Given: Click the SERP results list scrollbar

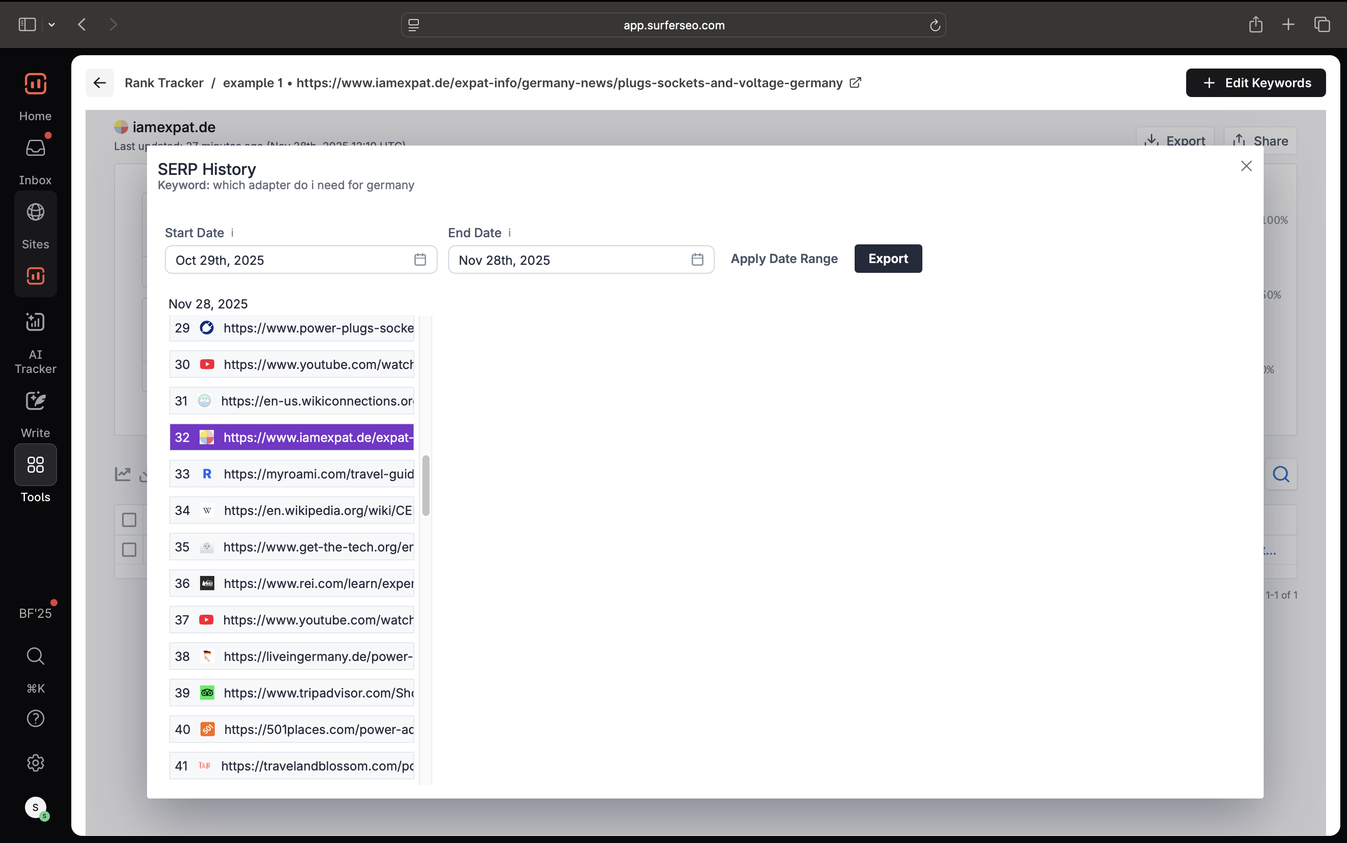Looking at the screenshot, I should 426,486.
